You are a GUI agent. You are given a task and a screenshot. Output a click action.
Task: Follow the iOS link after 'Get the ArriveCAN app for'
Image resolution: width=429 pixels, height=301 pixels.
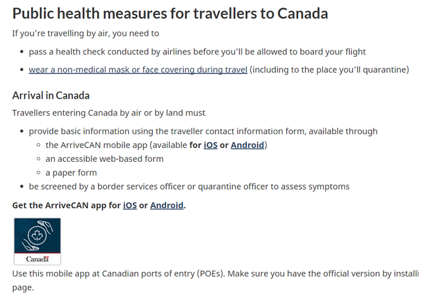pos(130,205)
